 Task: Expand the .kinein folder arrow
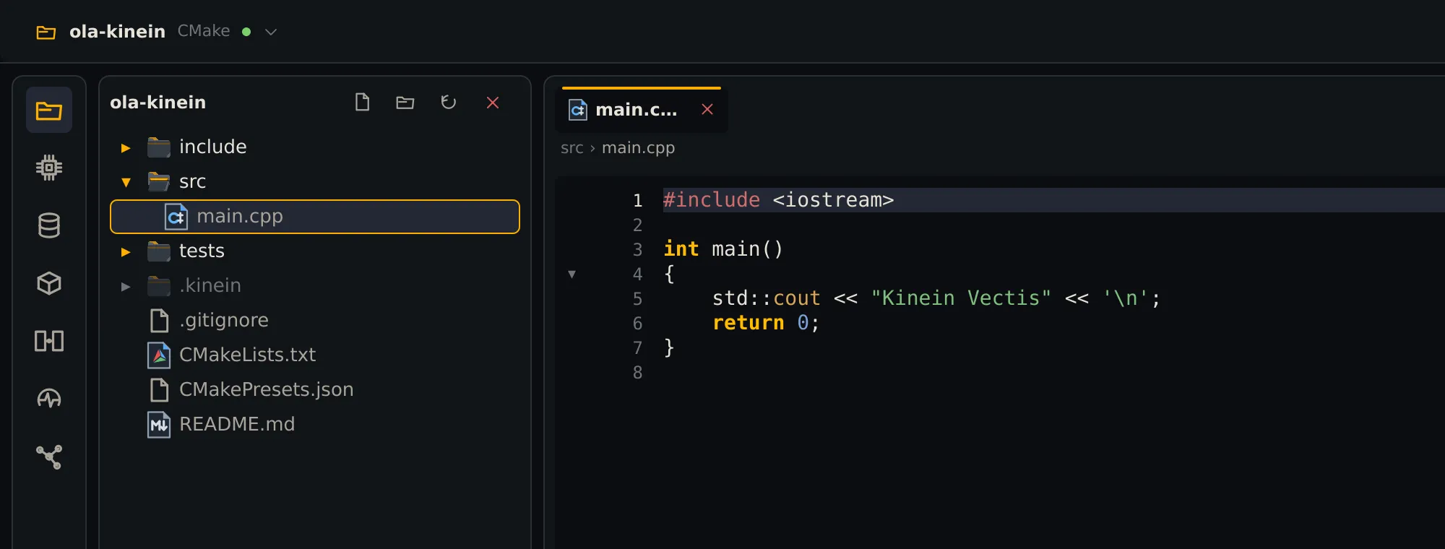(126, 286)
